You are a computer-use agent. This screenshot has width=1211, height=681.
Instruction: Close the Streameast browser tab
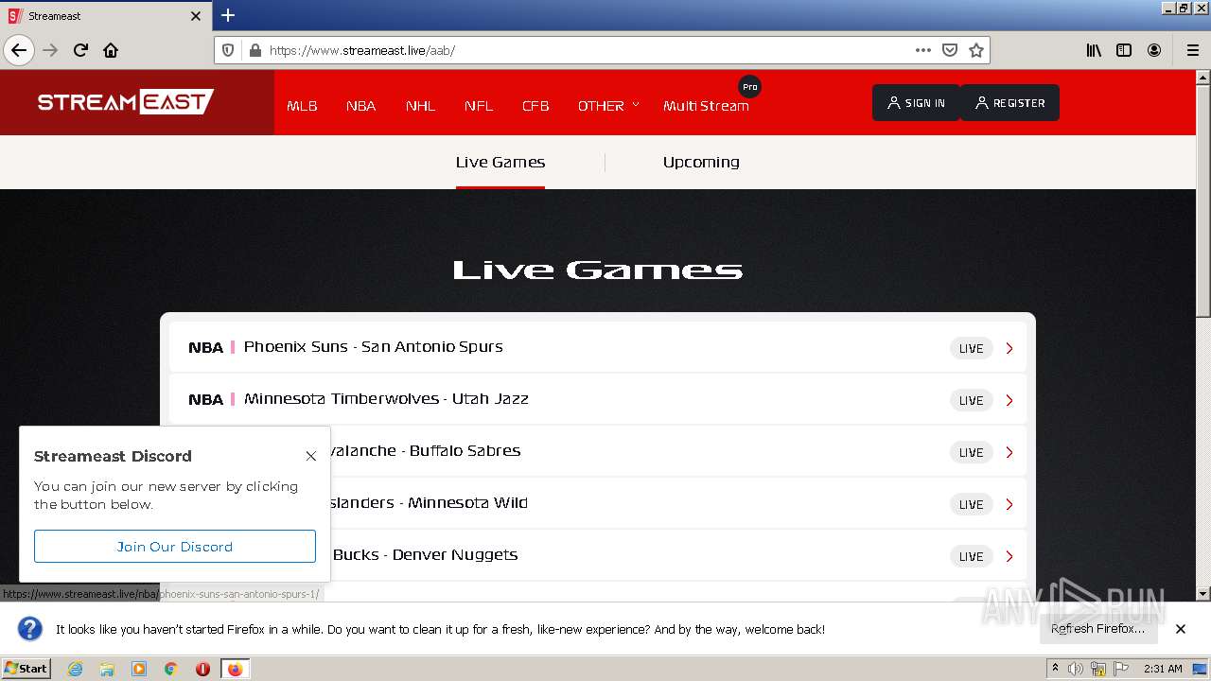[196, 16]
